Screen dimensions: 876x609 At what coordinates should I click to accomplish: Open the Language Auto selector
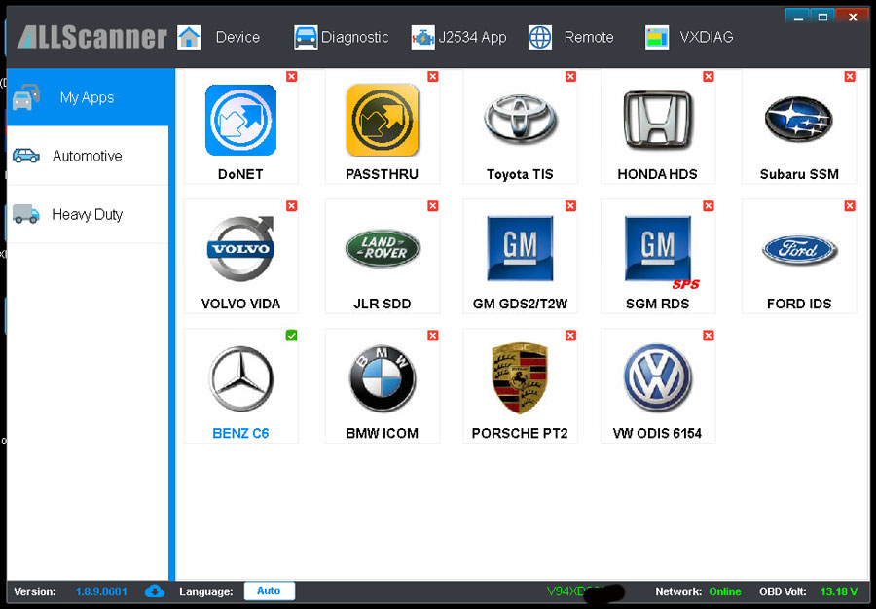click(270, 591)
